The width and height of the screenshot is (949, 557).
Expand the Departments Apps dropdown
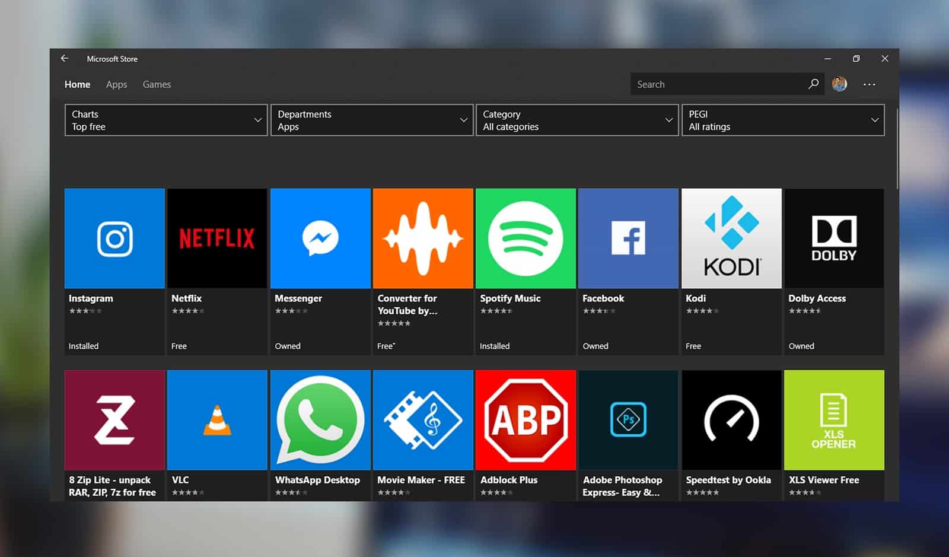[372, 120]
